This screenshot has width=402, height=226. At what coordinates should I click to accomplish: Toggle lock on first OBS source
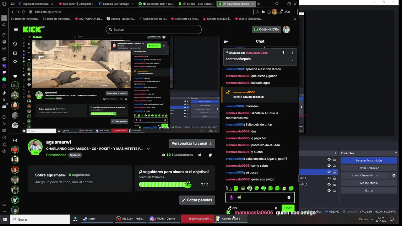334,159
